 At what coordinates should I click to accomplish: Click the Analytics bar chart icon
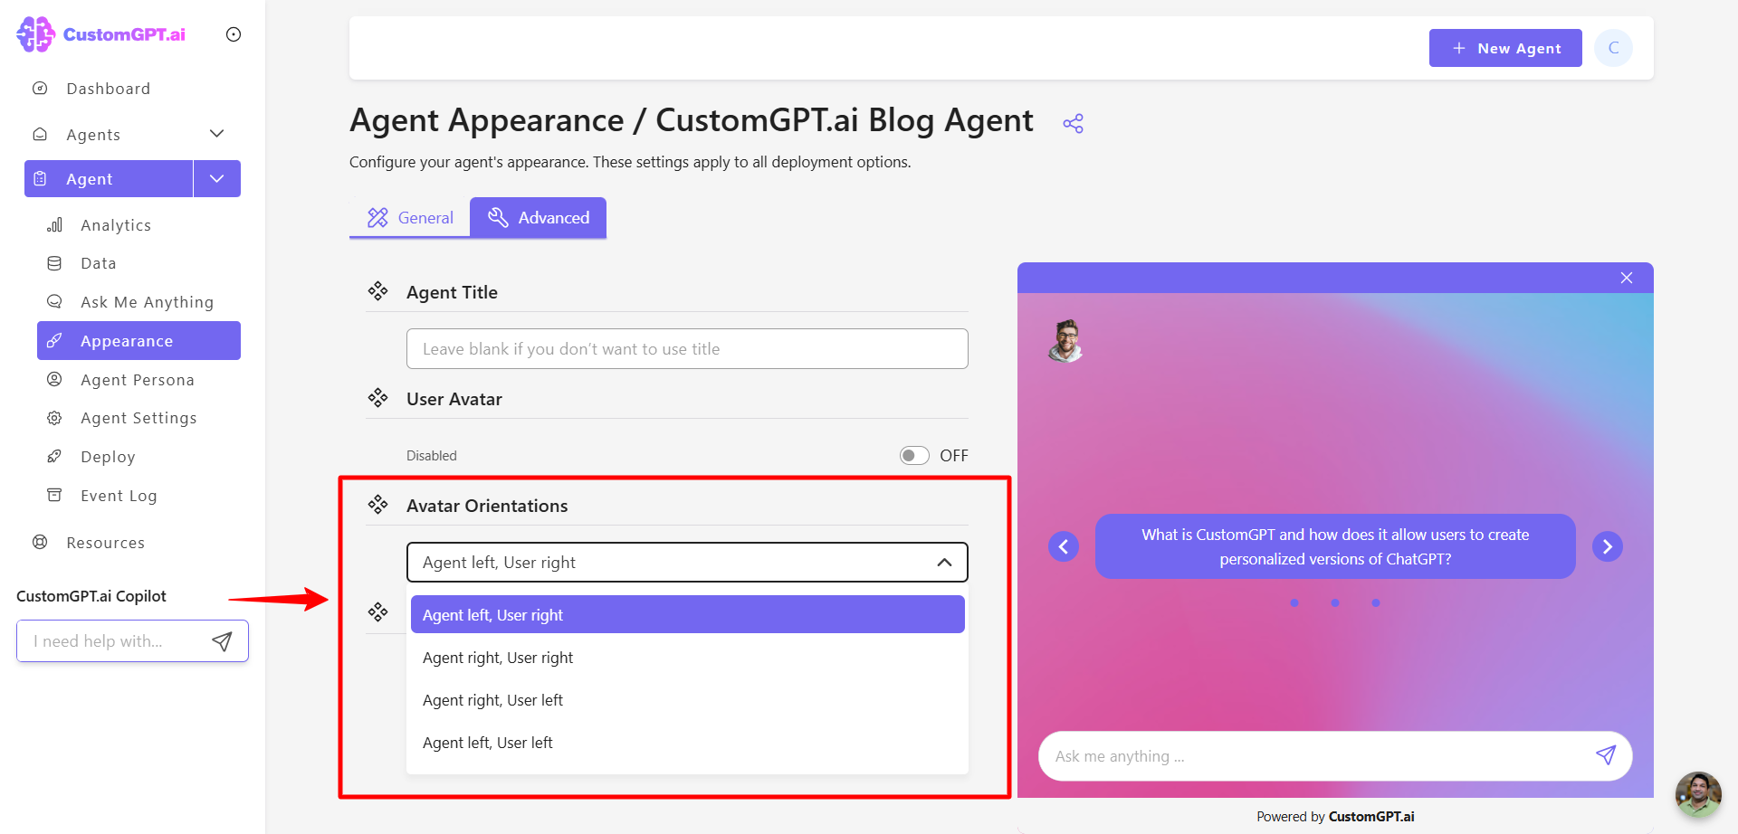point(54,224)
